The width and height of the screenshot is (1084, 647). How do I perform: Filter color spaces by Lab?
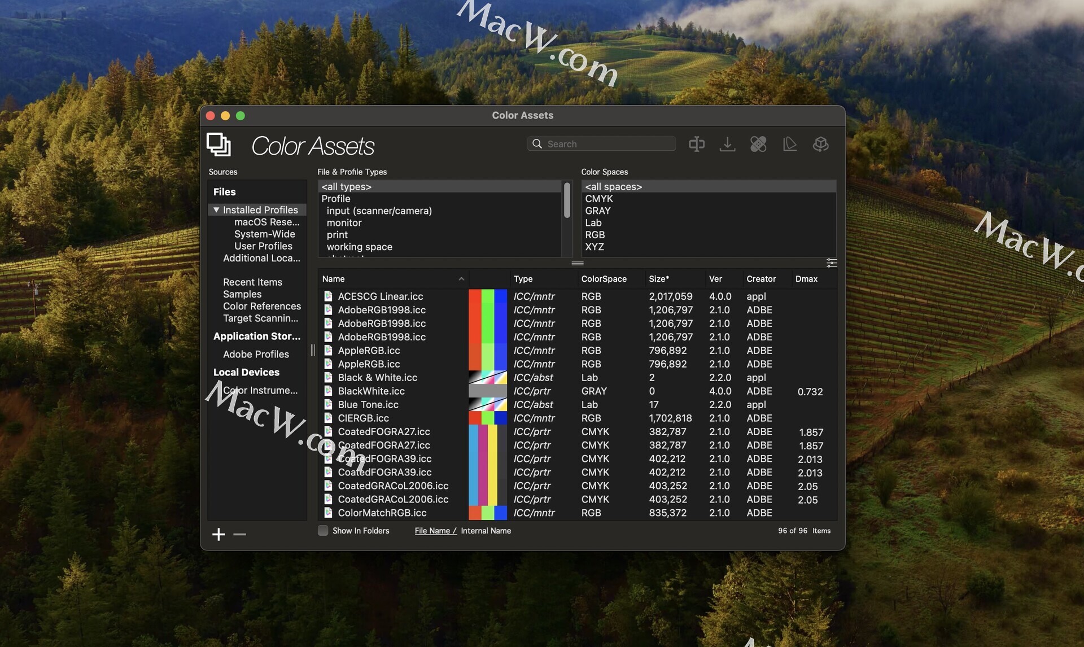point(593,222)
